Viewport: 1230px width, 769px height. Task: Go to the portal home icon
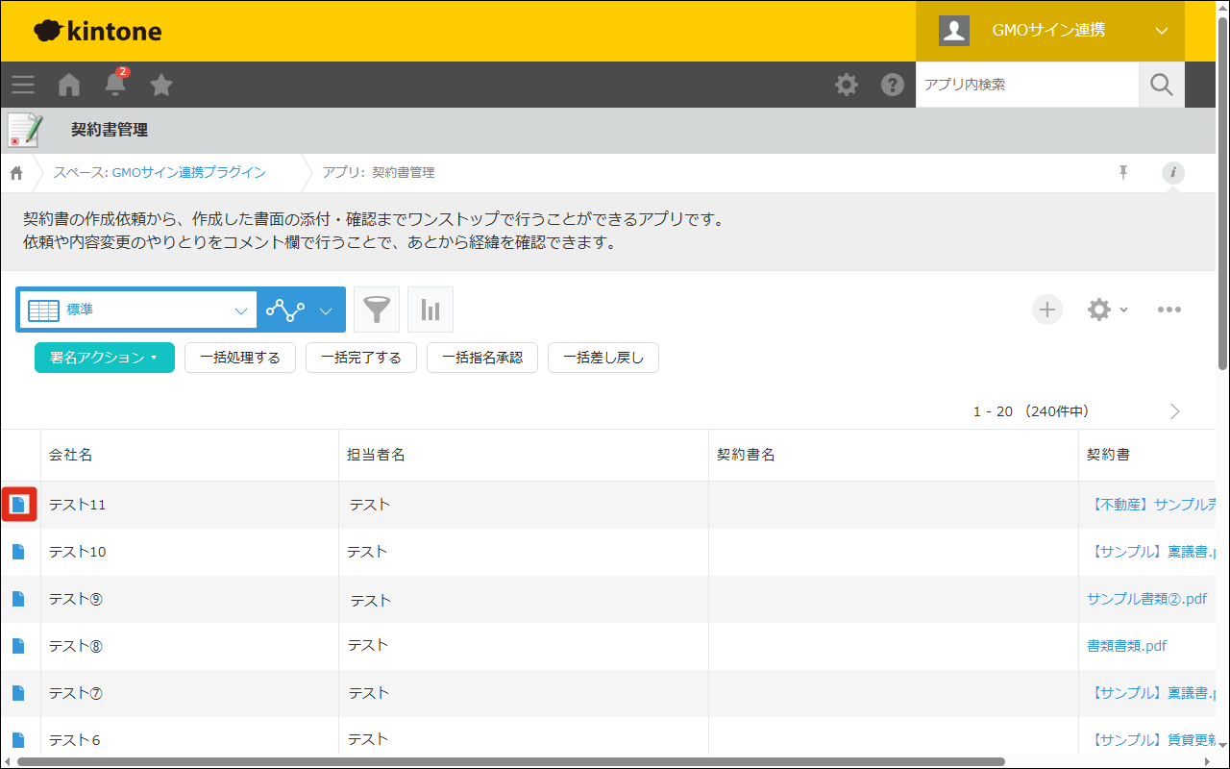pyautogui.click(x=69, y=85)
